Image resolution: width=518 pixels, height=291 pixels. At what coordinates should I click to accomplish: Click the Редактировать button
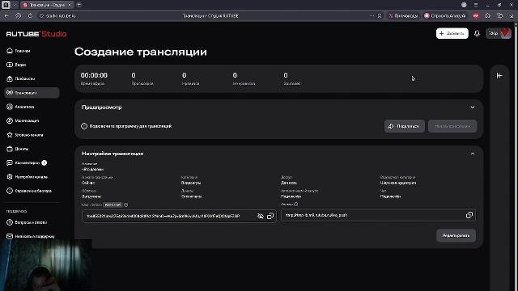pos(456,235)
